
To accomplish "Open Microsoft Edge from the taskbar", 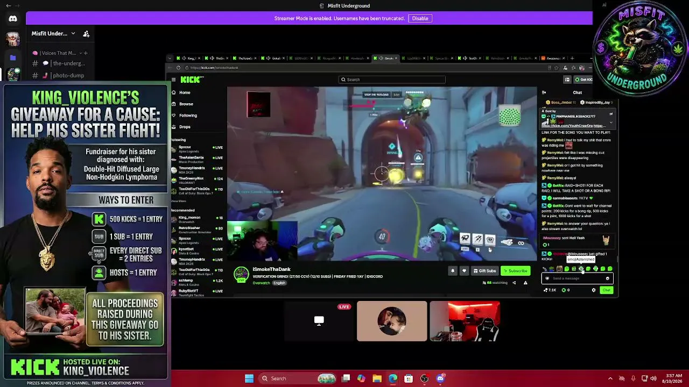I will 393,378.
